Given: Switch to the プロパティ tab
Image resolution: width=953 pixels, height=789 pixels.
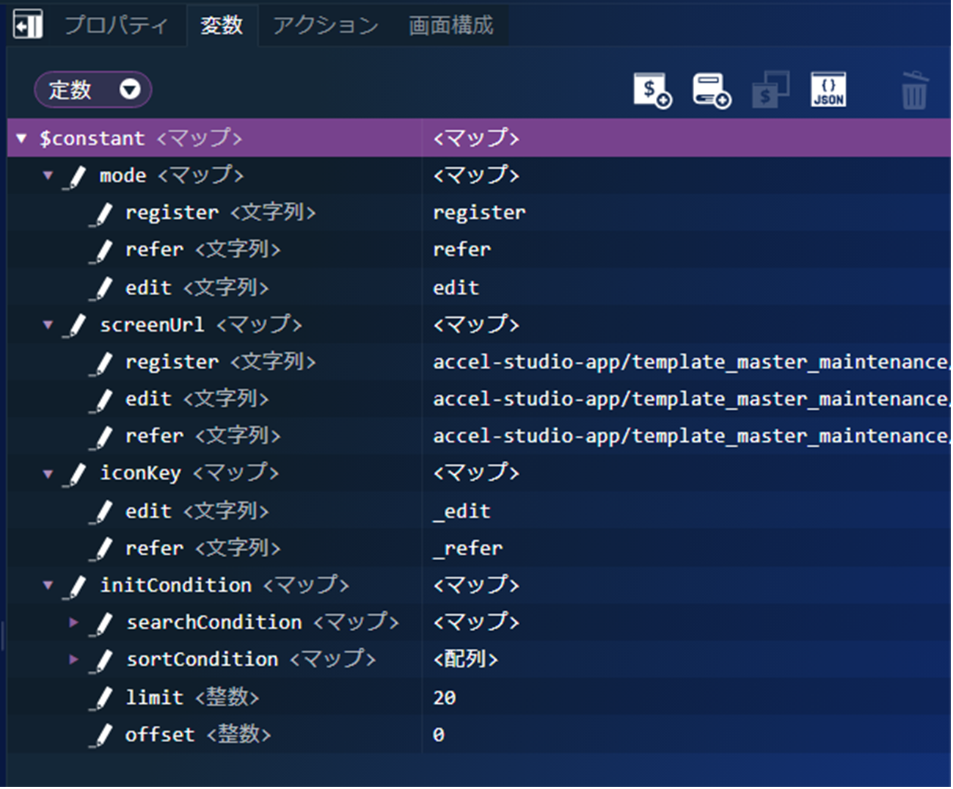Looking at the screenshot, I should click(x=116, y=26).
